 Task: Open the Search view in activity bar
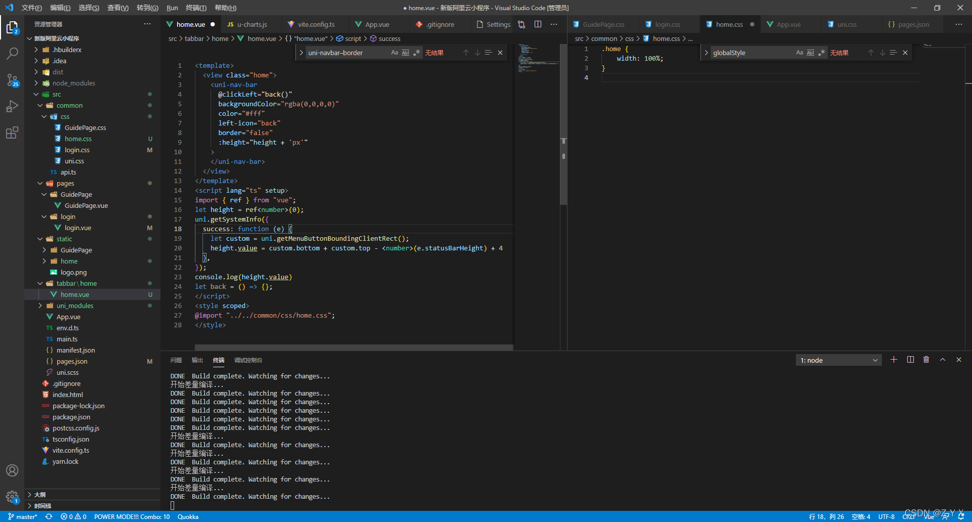(12, 53)
